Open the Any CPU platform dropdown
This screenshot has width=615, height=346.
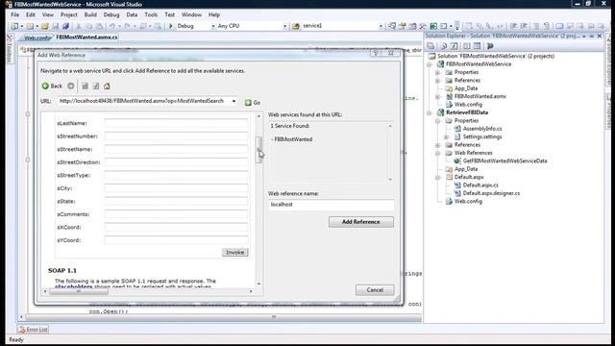284,26
